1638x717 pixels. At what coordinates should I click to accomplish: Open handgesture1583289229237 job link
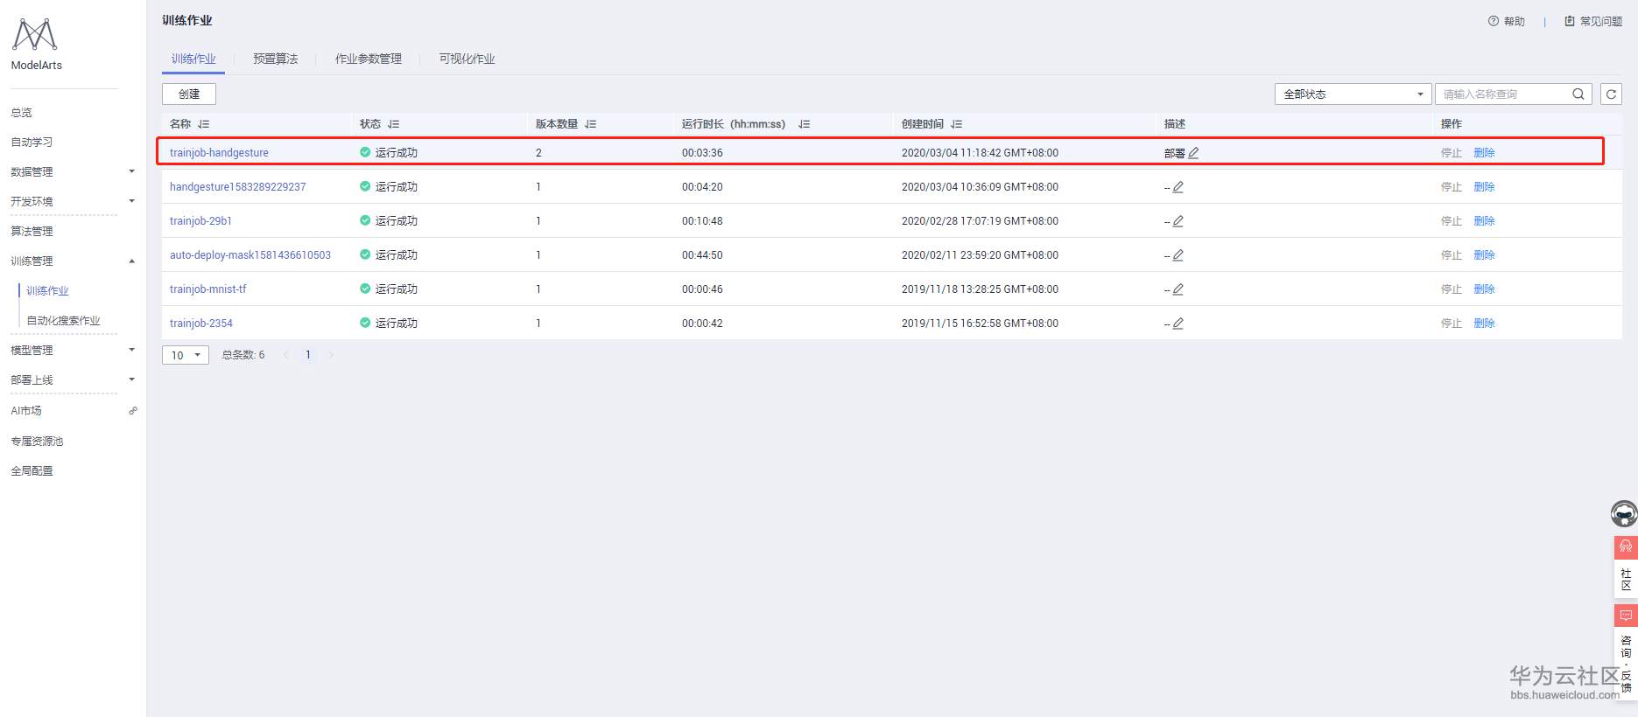[238, 187]
